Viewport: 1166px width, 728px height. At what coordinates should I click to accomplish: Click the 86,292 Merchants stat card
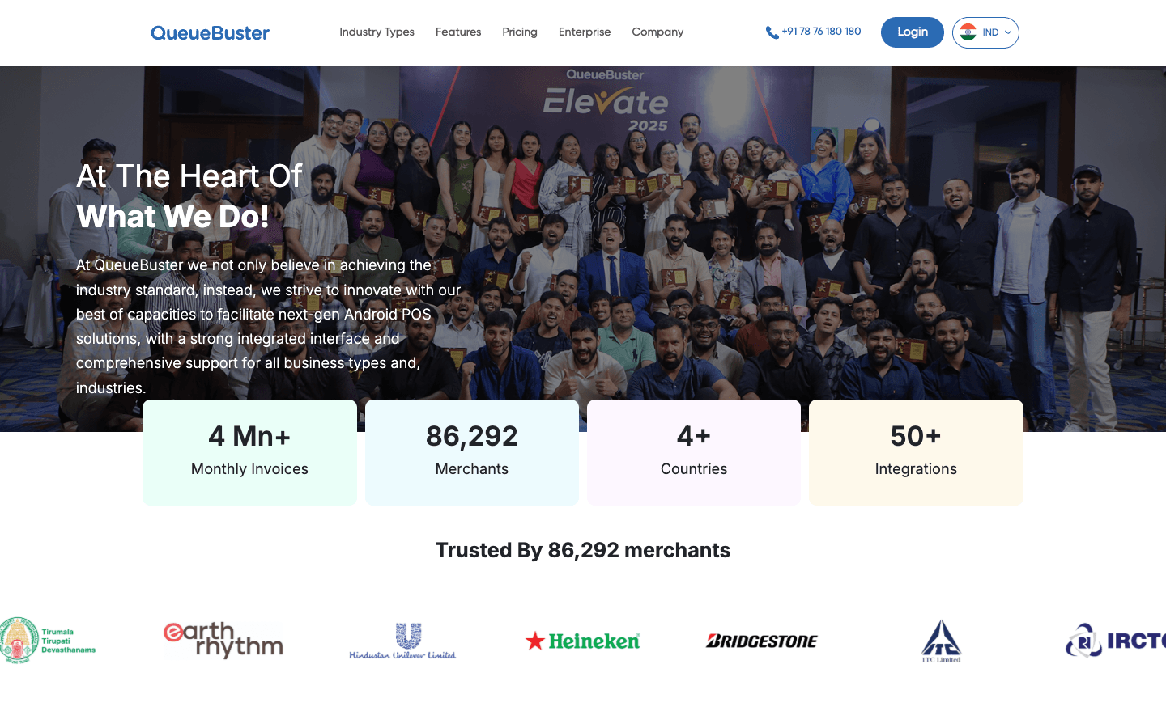pyautogui.click(x=472, y=452)
